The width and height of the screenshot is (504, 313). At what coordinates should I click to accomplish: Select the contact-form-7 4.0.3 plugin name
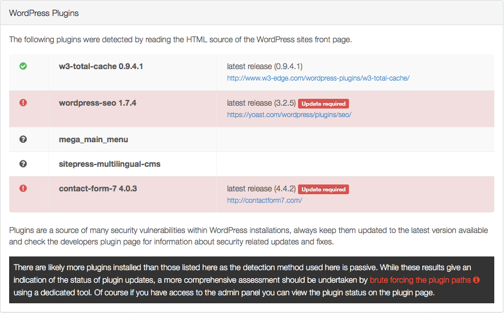(x=98, y=188)
